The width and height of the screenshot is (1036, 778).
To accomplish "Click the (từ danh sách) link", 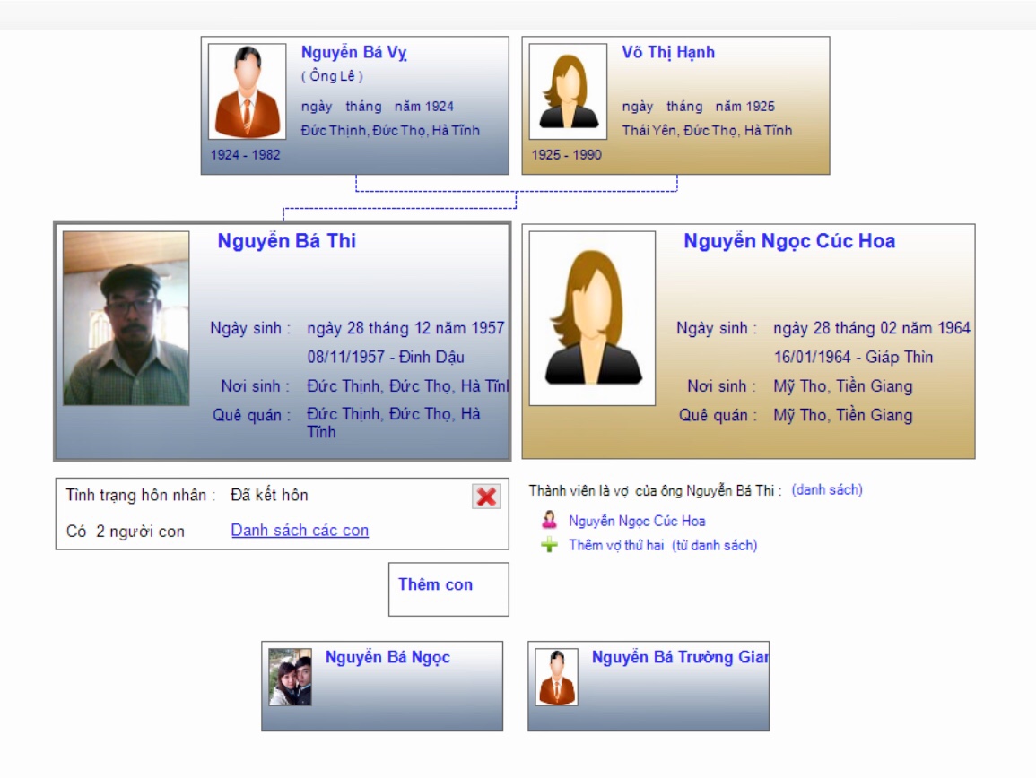I will click(715, 546).
